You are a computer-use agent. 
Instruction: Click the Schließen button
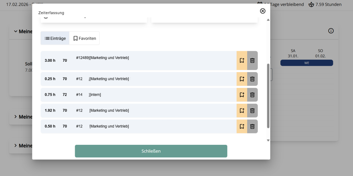[151, 151]
